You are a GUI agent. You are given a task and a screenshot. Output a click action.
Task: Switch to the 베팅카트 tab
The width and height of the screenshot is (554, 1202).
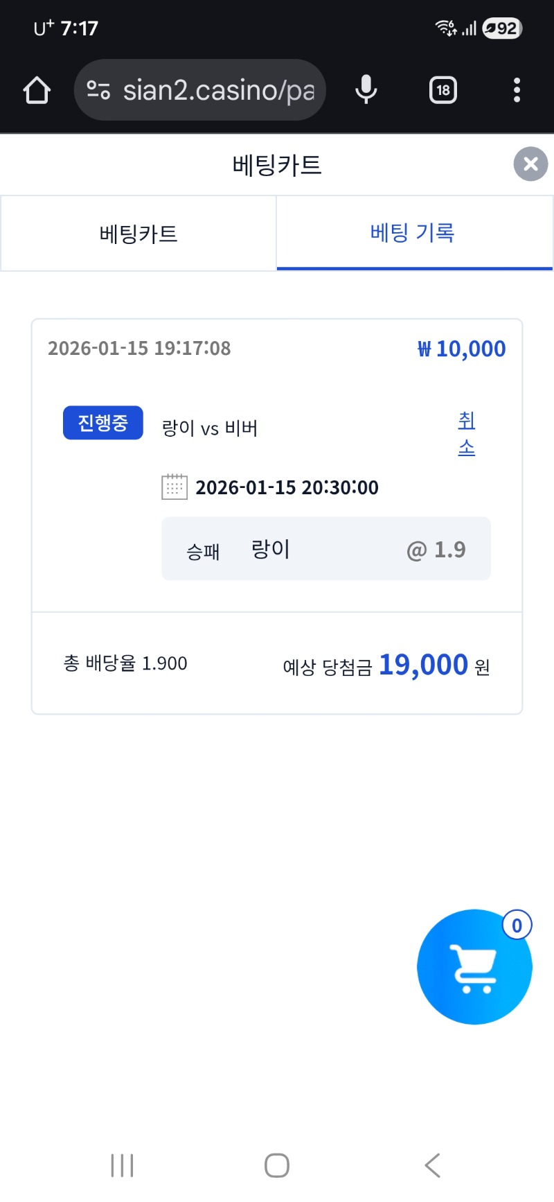tap(138, 234)
